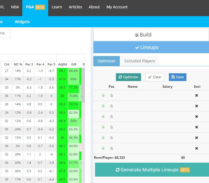209x183 pixels.
Task: Click lock icon in second lineup row
Action: pyautogui.click(x=103, y=106)
